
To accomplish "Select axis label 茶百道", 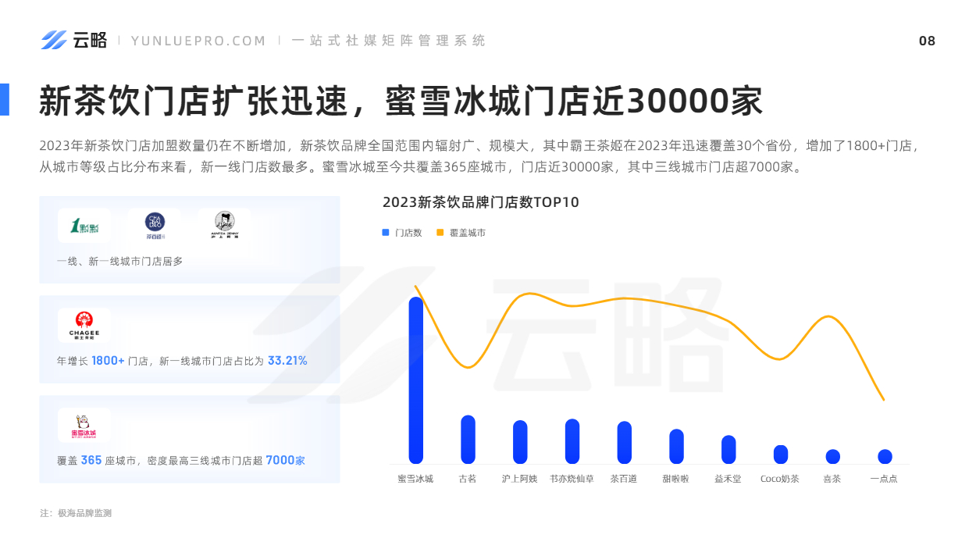I will 624,479.
